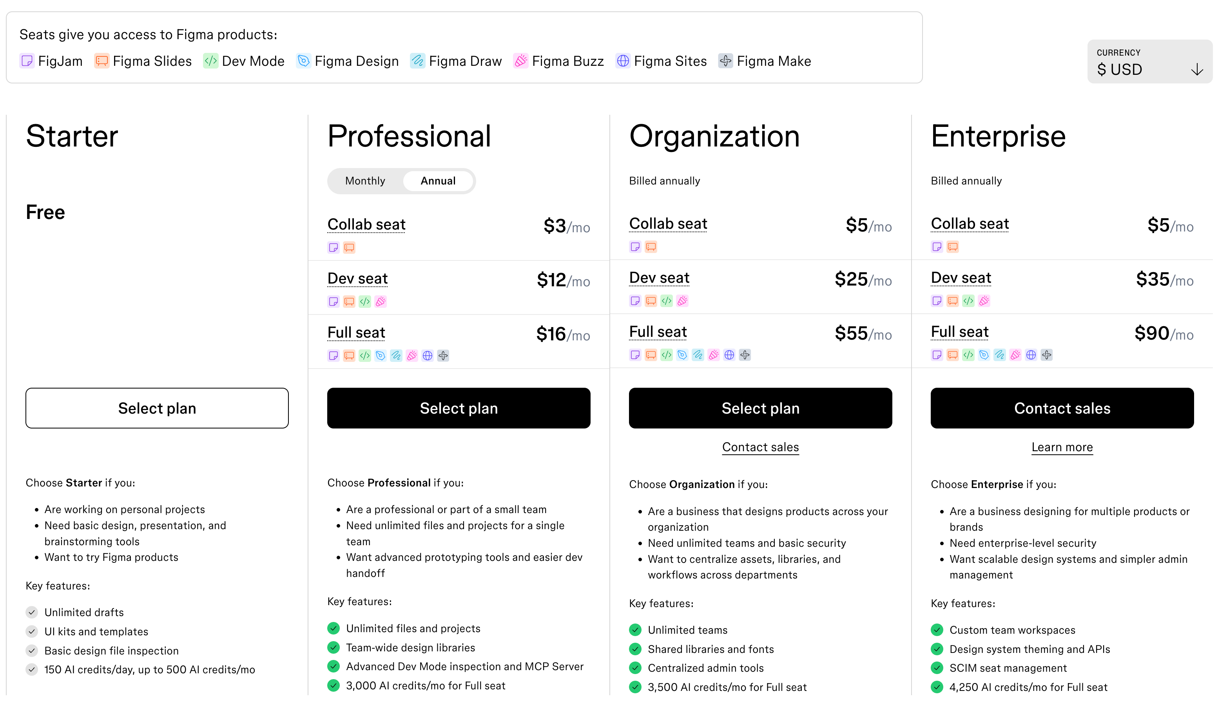Click the FigJam badge under Organization Collab seat
The image size is (1218, 705).
pos(635,246)
